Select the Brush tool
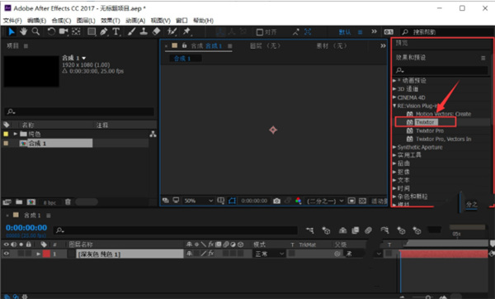The height and width of the screenshot is (299, 495). [132, 31]
